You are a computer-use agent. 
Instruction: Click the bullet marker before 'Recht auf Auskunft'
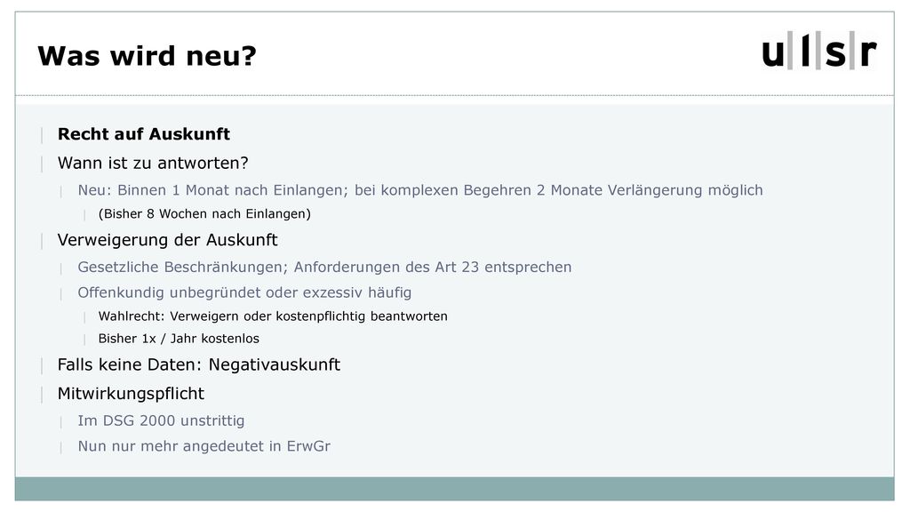tap(42, 135)
